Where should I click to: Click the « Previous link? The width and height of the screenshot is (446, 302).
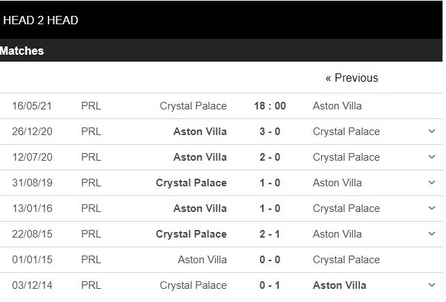[x=352, y=78]
